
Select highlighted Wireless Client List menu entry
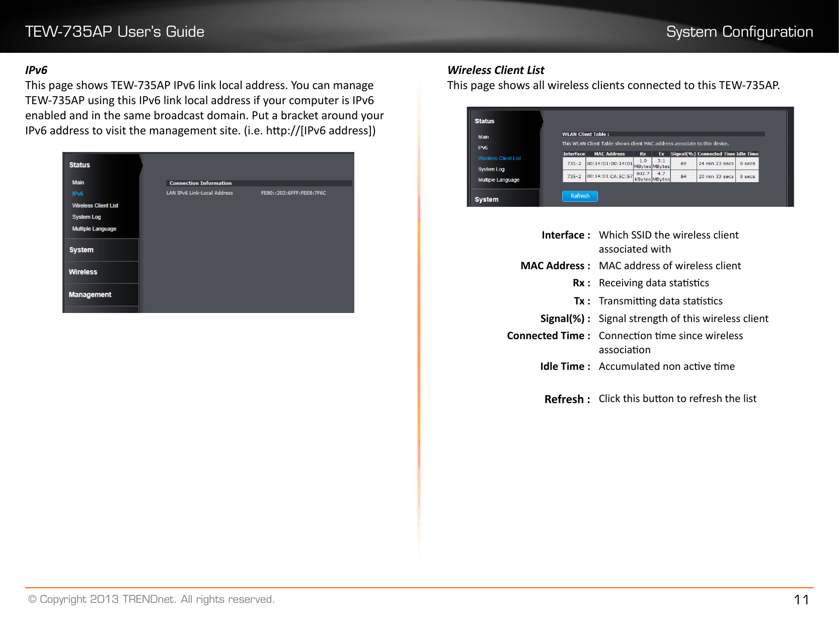(x=499, y=158)
